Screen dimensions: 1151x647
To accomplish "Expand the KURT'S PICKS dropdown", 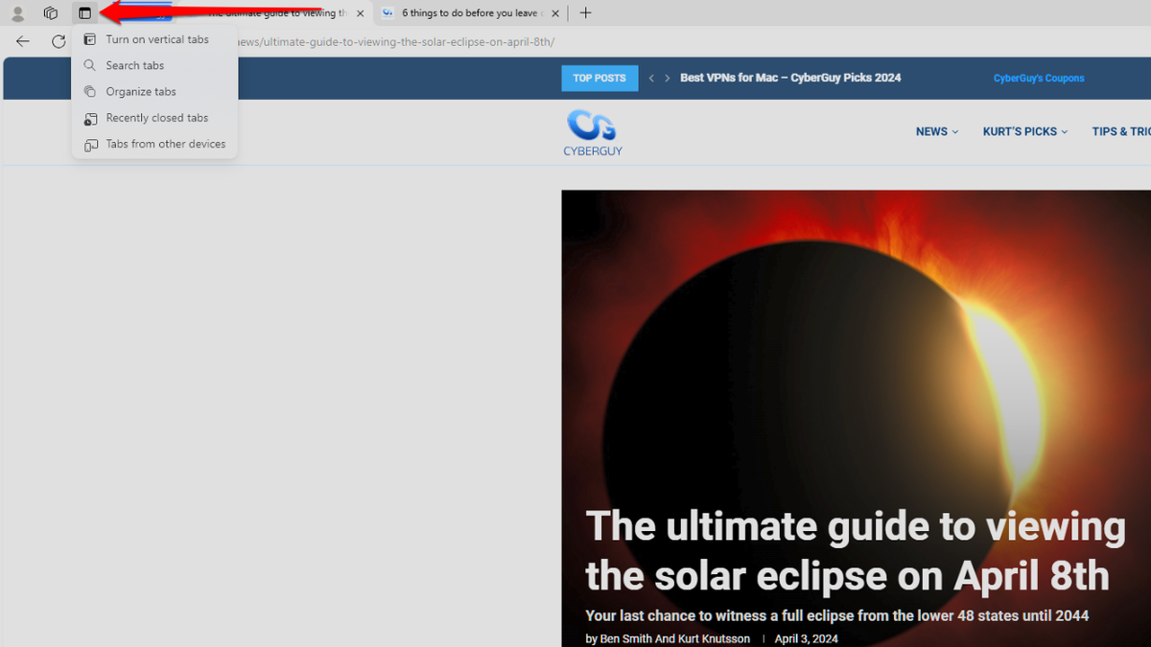I will click(x=1024, y=131).
